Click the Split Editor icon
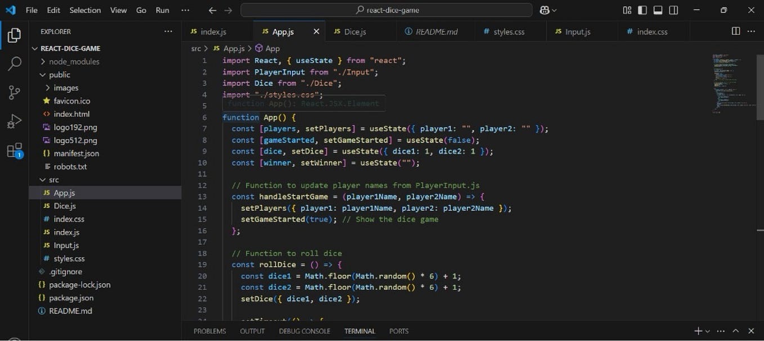Viewport: 764px width, 341px height. [736, 31]
